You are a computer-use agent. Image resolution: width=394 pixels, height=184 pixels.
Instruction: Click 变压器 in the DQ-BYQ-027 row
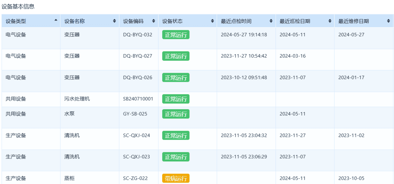tap(72, 56)
